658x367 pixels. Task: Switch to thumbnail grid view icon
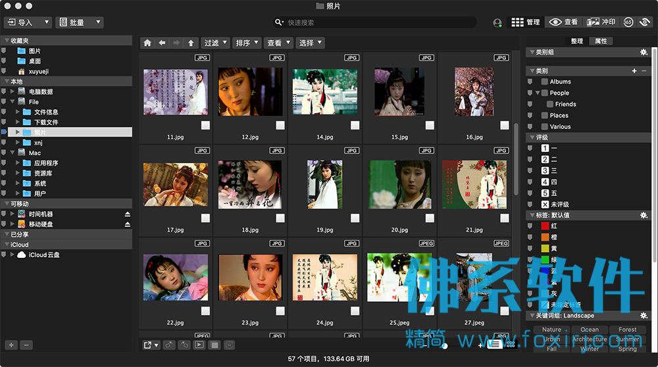[x=511, y=345]
